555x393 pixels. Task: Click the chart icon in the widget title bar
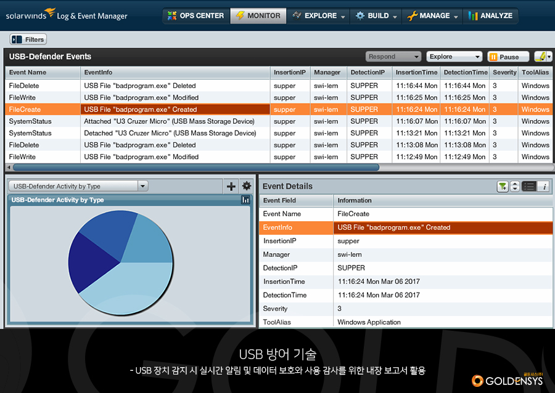245,200
